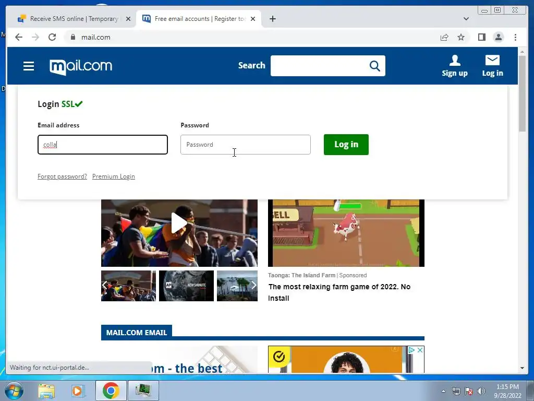Open the Taonga farm game ad image

346,233
